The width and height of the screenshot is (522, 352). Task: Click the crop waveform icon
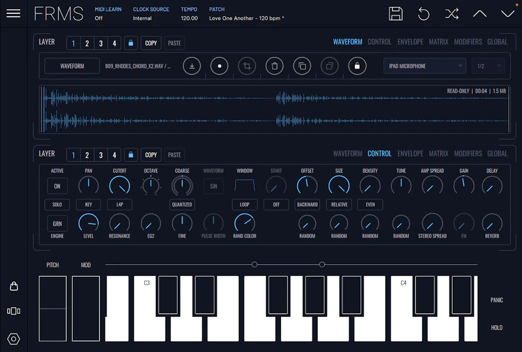pyautogui.click(x=247, y=66)
